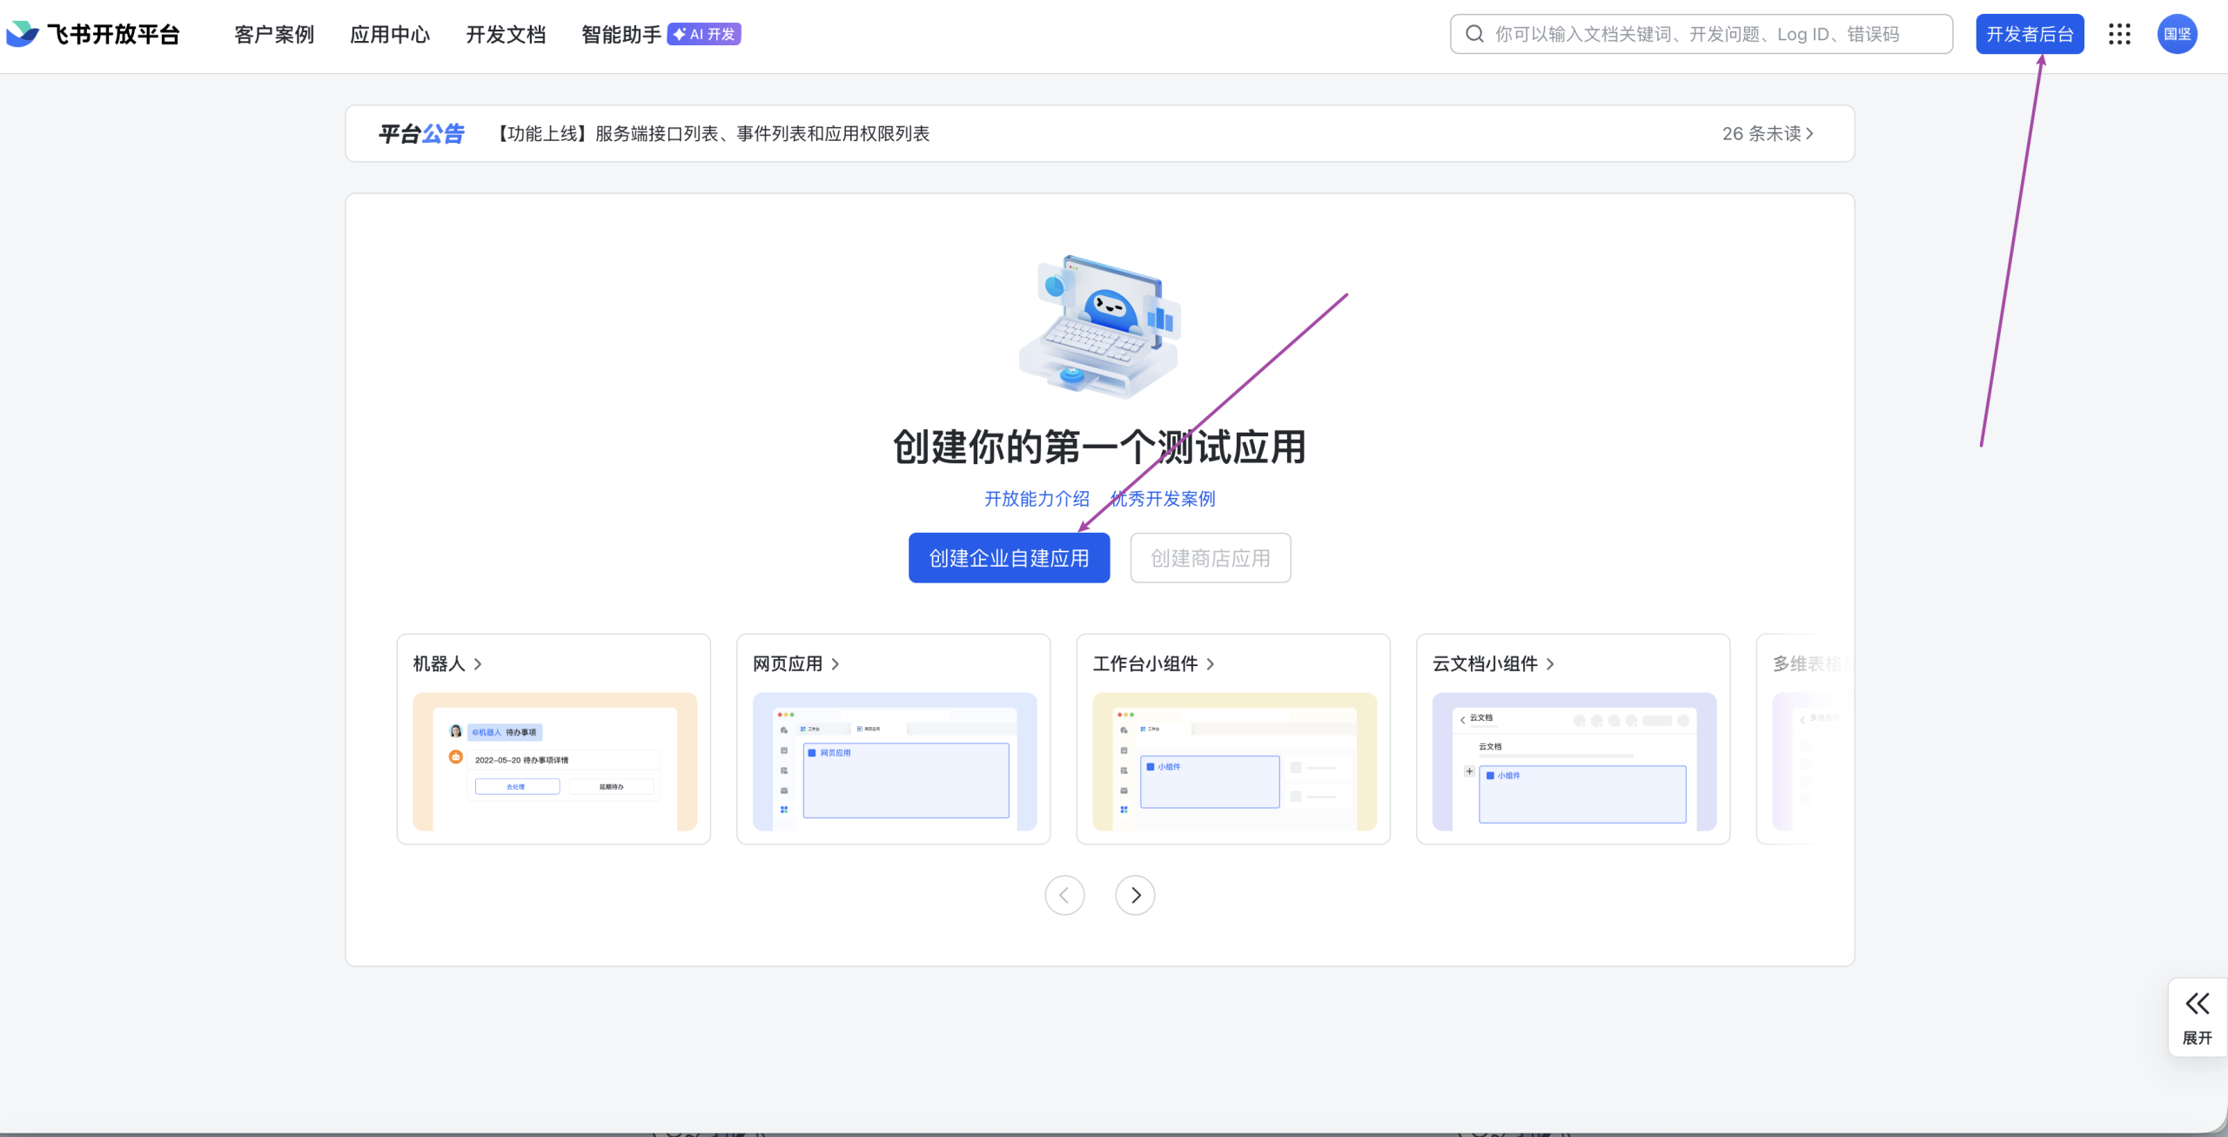Select 应用中心 in the top navigation
This screenshot has width=2228, height=1137.
389,34
